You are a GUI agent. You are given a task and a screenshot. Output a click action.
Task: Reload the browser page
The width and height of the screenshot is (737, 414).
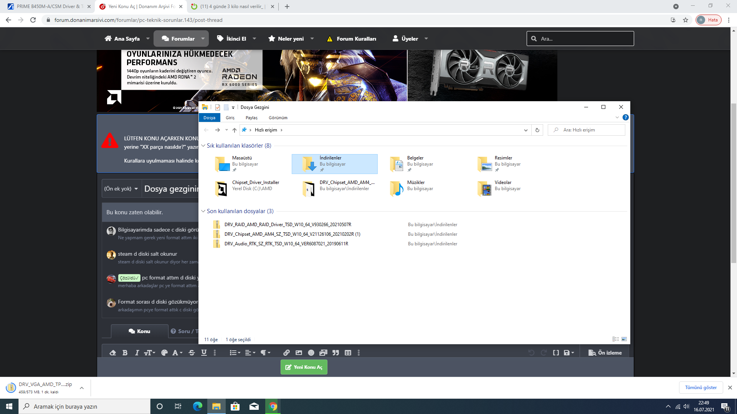coord(33,20)
